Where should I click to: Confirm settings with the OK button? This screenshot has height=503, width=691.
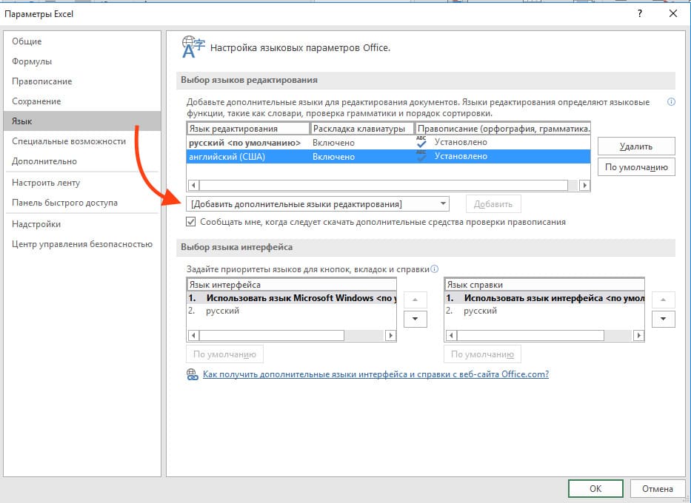[595, 489]
